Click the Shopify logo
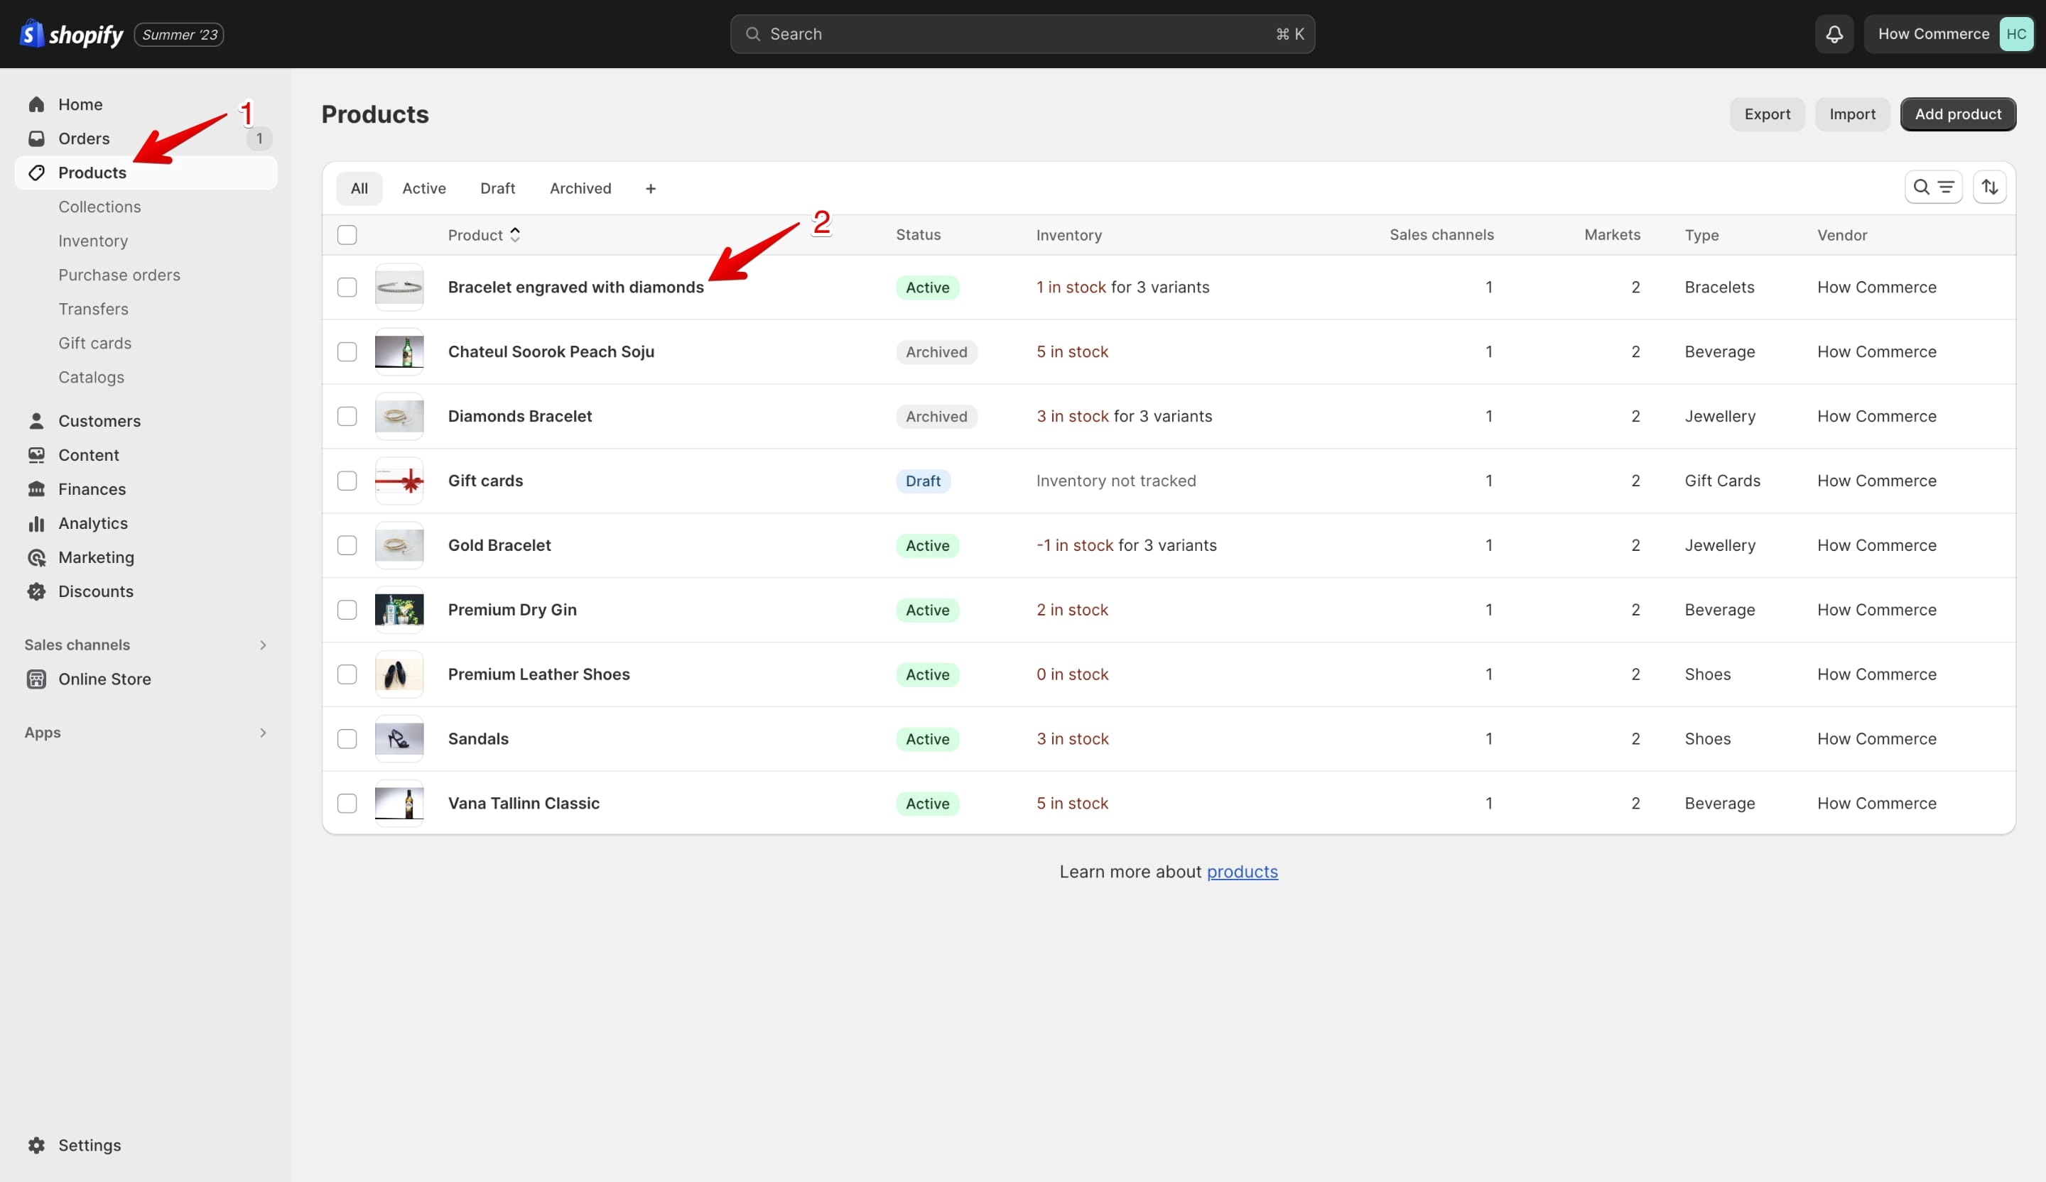Viewport: 2046px width, 1182px height. click(x=72, y=34)
